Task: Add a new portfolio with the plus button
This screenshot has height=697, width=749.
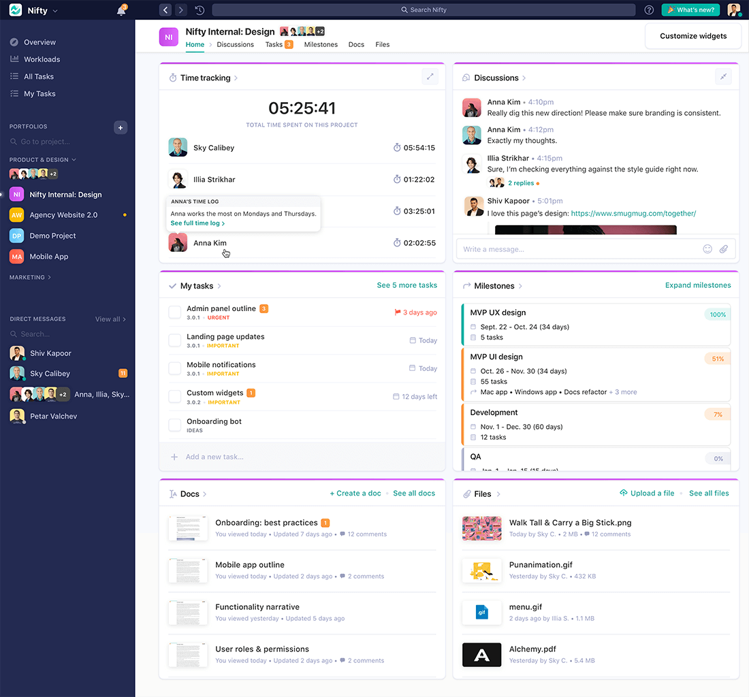Action: 121,127
